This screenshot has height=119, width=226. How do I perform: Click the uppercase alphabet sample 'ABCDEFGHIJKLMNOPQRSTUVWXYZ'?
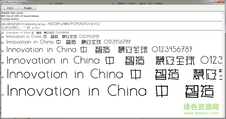point(73,24)
